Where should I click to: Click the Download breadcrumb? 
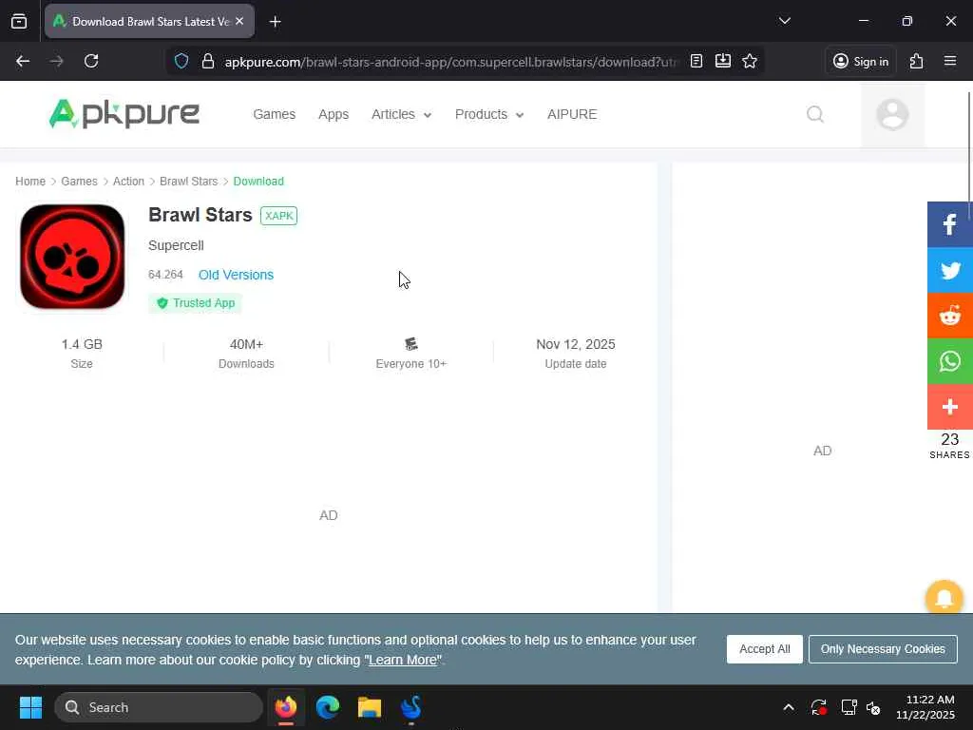(258, 182)
